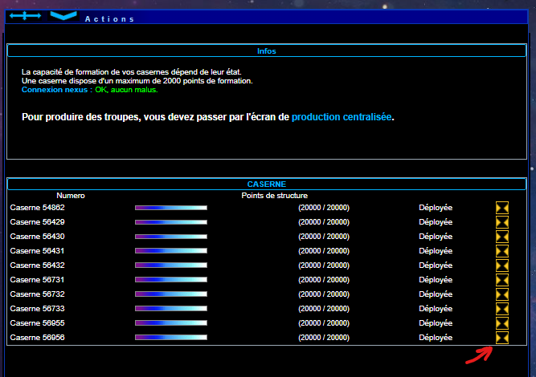
Task: Click the CASERNE section header
Action: [x=267, y=184]
